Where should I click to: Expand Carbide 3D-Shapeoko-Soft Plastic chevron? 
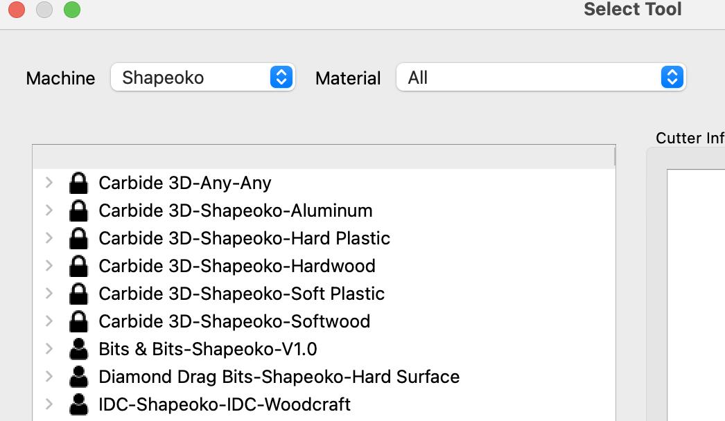49,294
